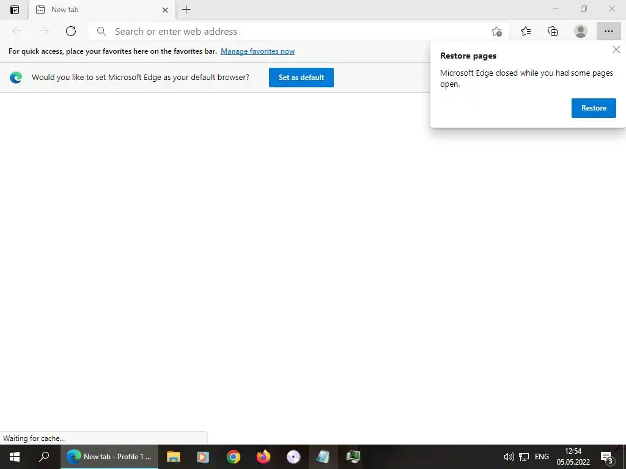Open a new tab with plus button
Screen dimensions: 626x469
pyautogui.click(x=186, y=10)
